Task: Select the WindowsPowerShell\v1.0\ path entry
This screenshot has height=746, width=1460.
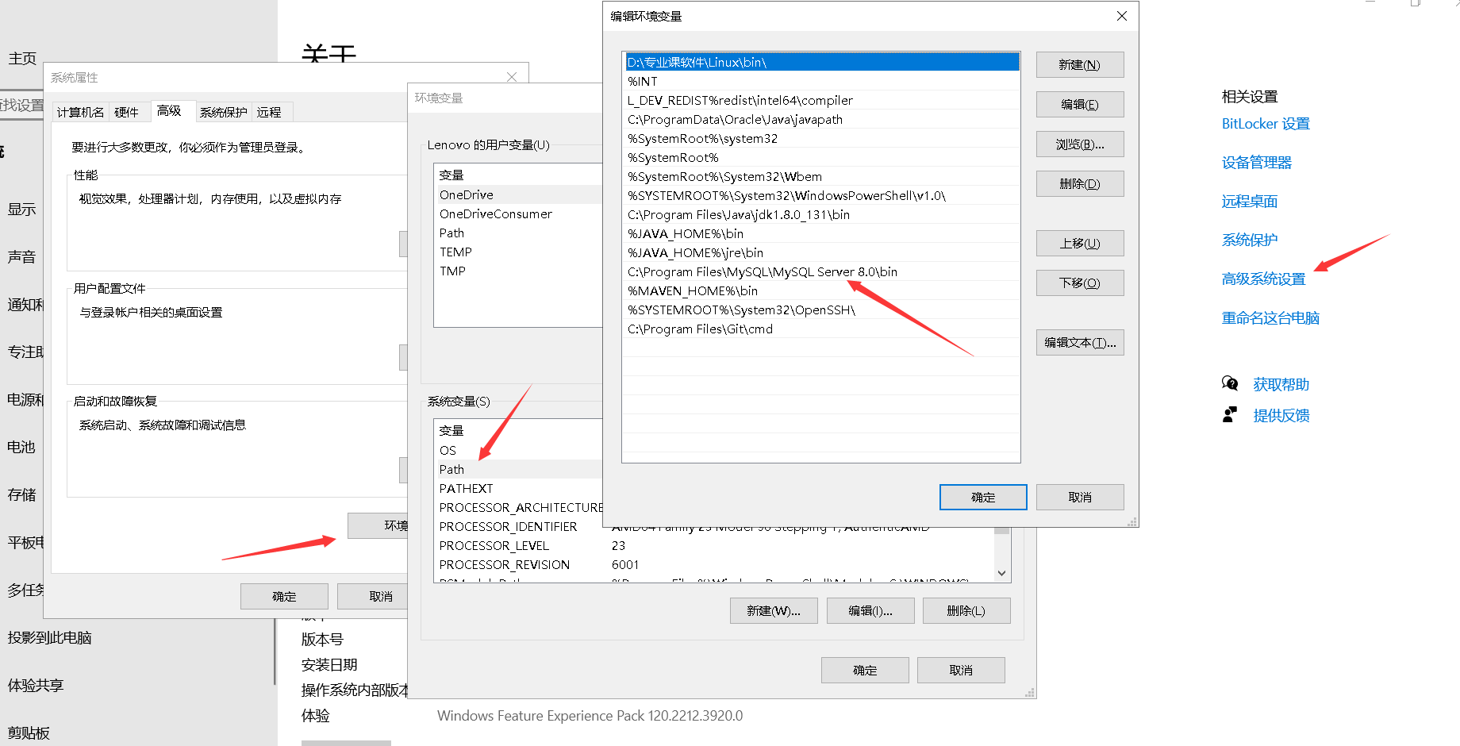Action: 821,195
